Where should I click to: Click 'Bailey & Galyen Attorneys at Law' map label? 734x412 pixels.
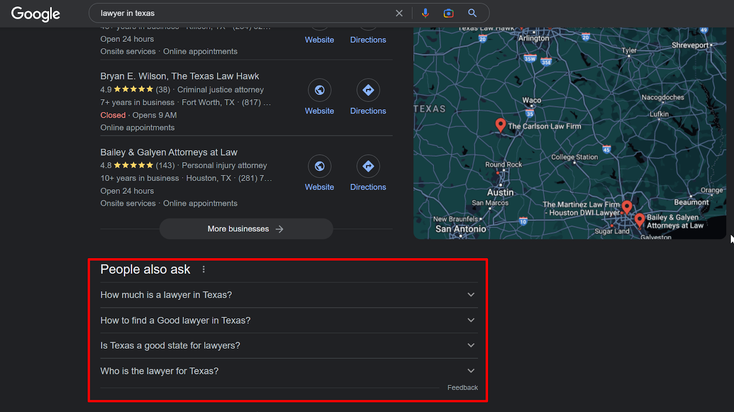coord(675,221)
